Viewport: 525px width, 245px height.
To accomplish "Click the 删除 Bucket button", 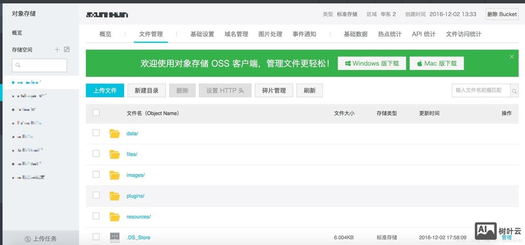I will (x=501, y=14).
